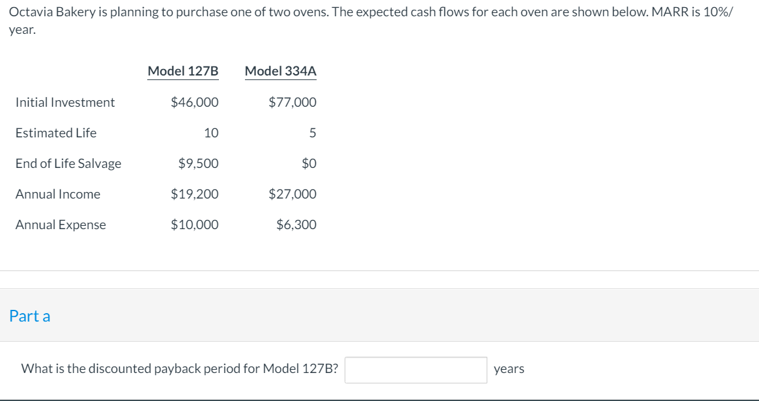Select the Model 334A column header

(281, 71)
